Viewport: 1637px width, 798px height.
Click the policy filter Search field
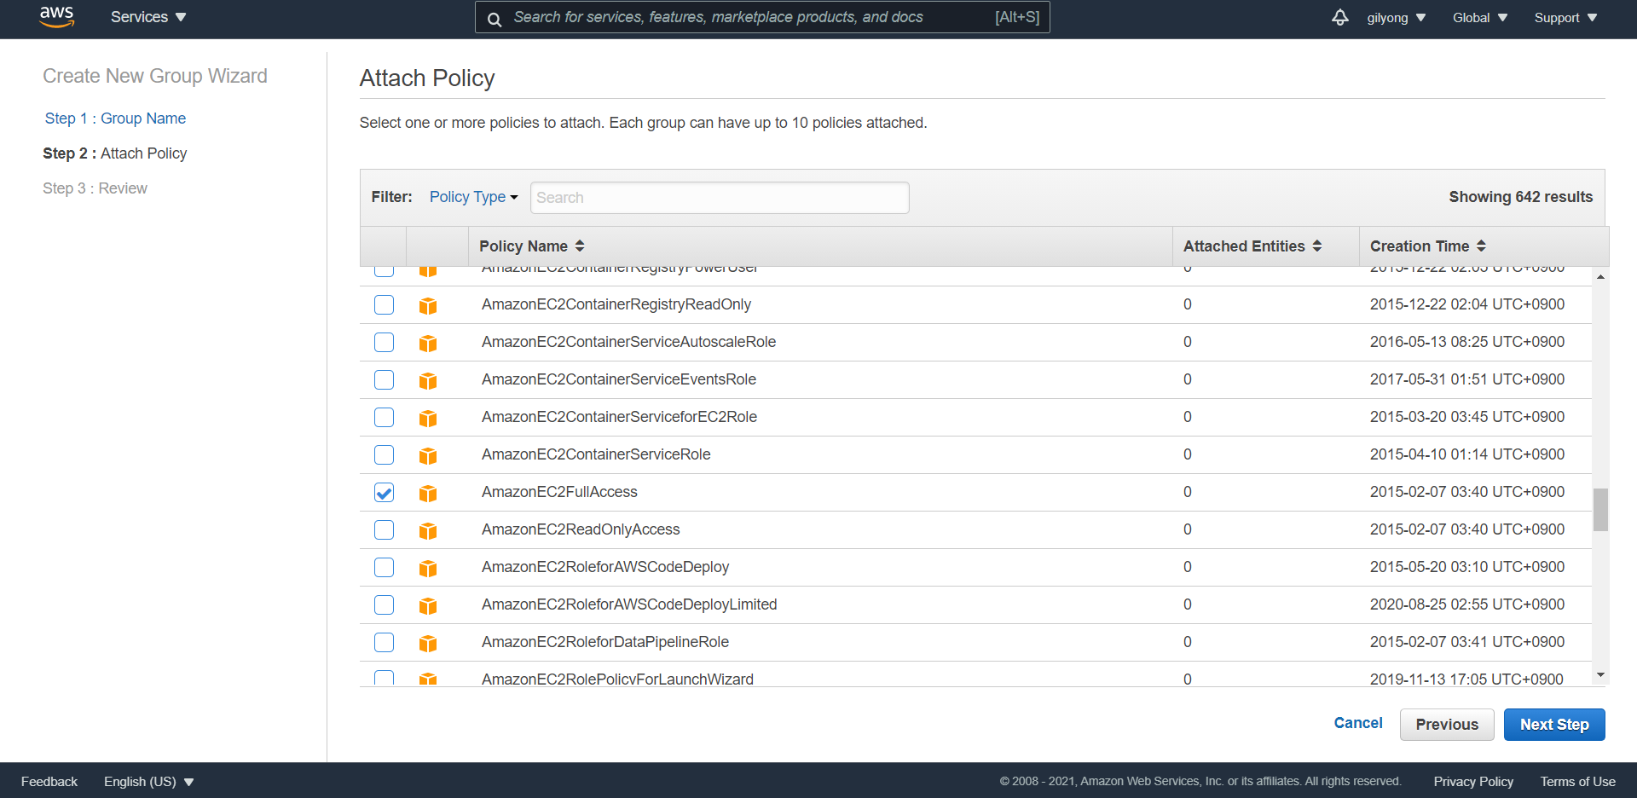point(720,198)
